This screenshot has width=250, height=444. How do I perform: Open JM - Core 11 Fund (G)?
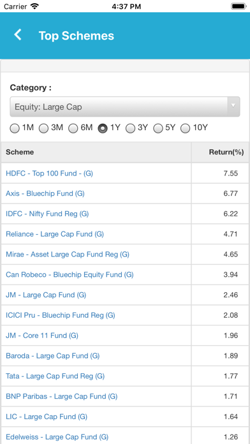pyautogui.click(x=42, y=336)
